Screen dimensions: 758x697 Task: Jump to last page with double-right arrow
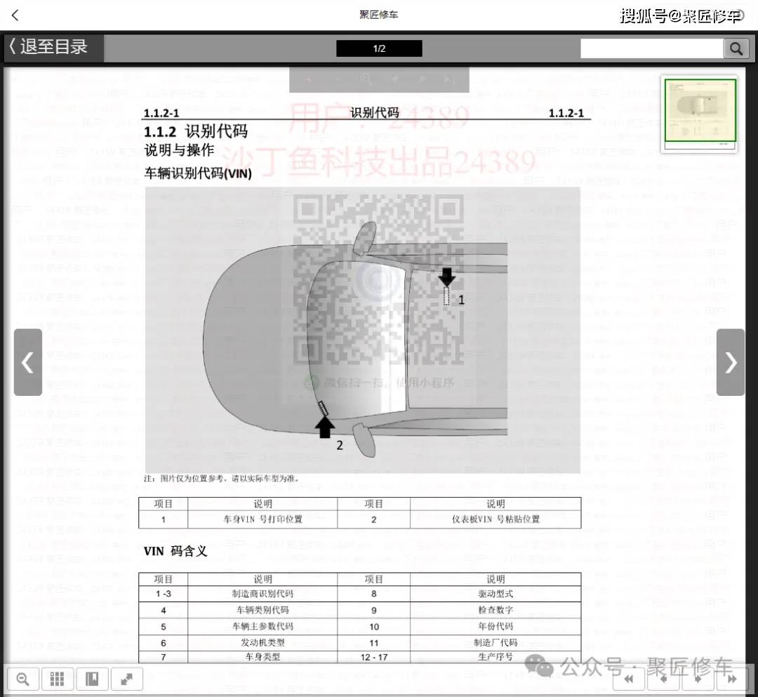pos(732,679)
